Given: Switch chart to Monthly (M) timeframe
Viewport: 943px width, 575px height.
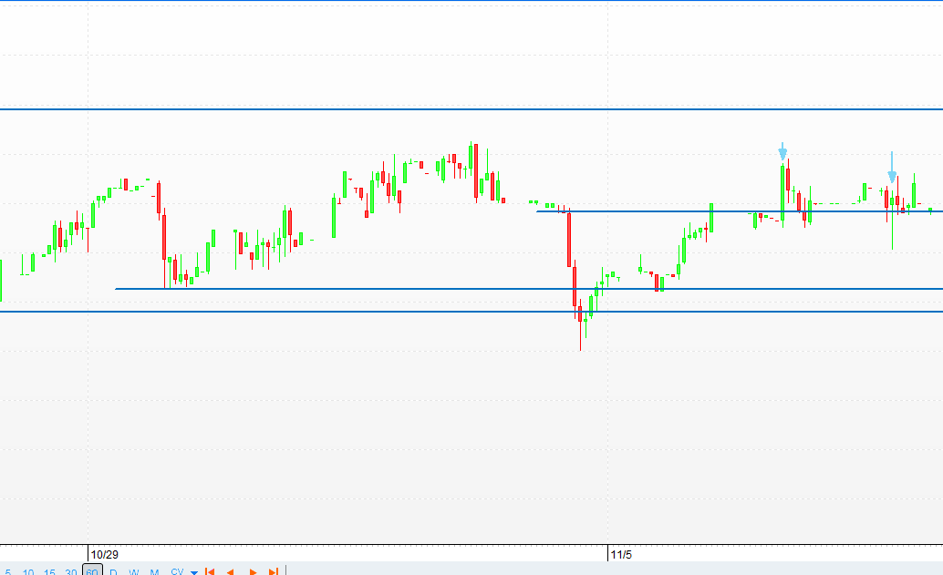Looking at the screenshot, I should tap(154, 572).
